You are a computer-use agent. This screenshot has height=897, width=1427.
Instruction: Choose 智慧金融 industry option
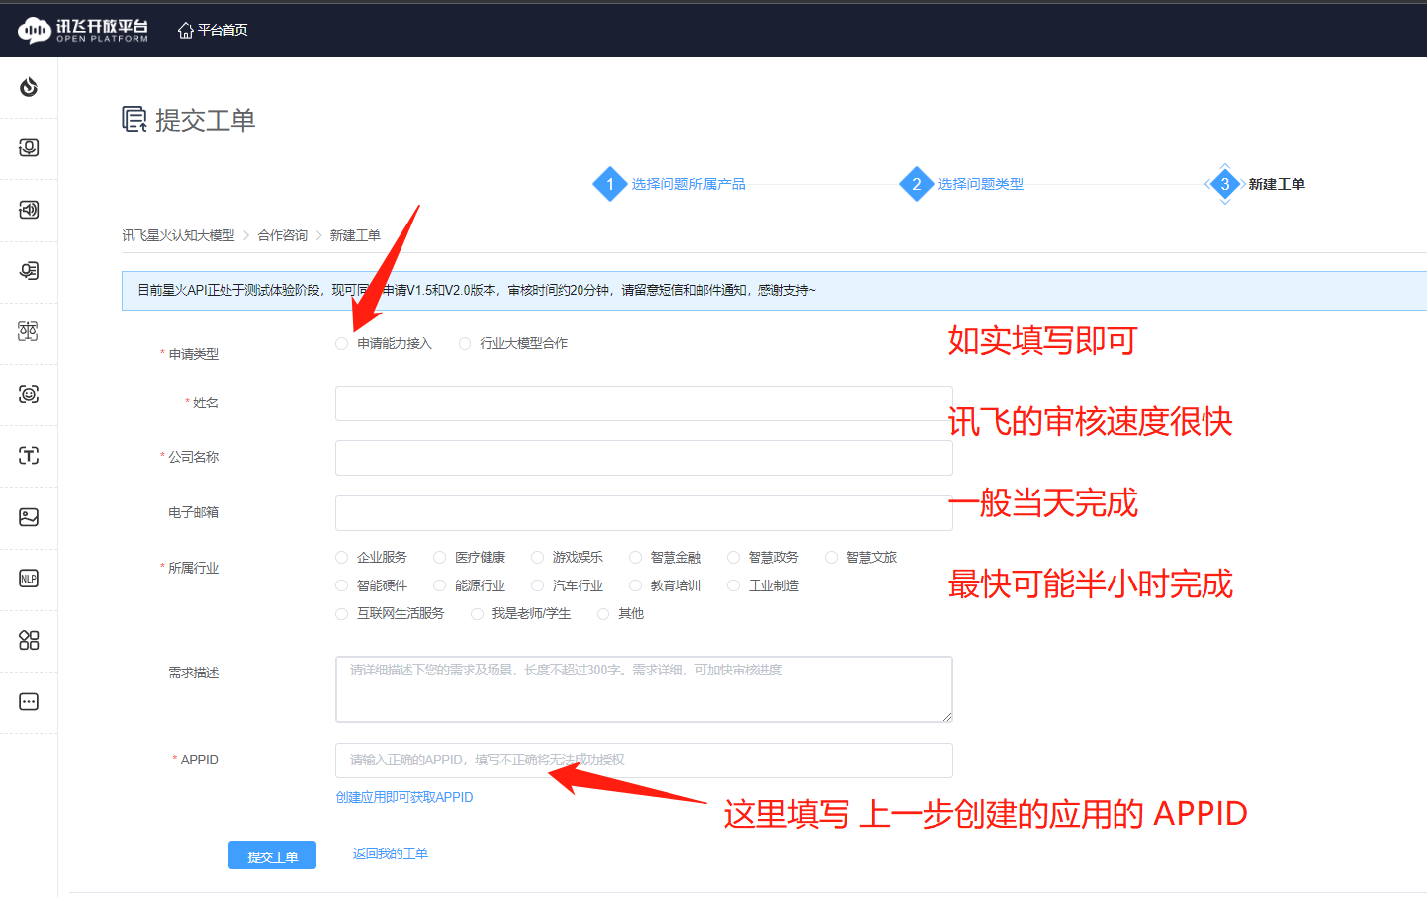(636, 558)
